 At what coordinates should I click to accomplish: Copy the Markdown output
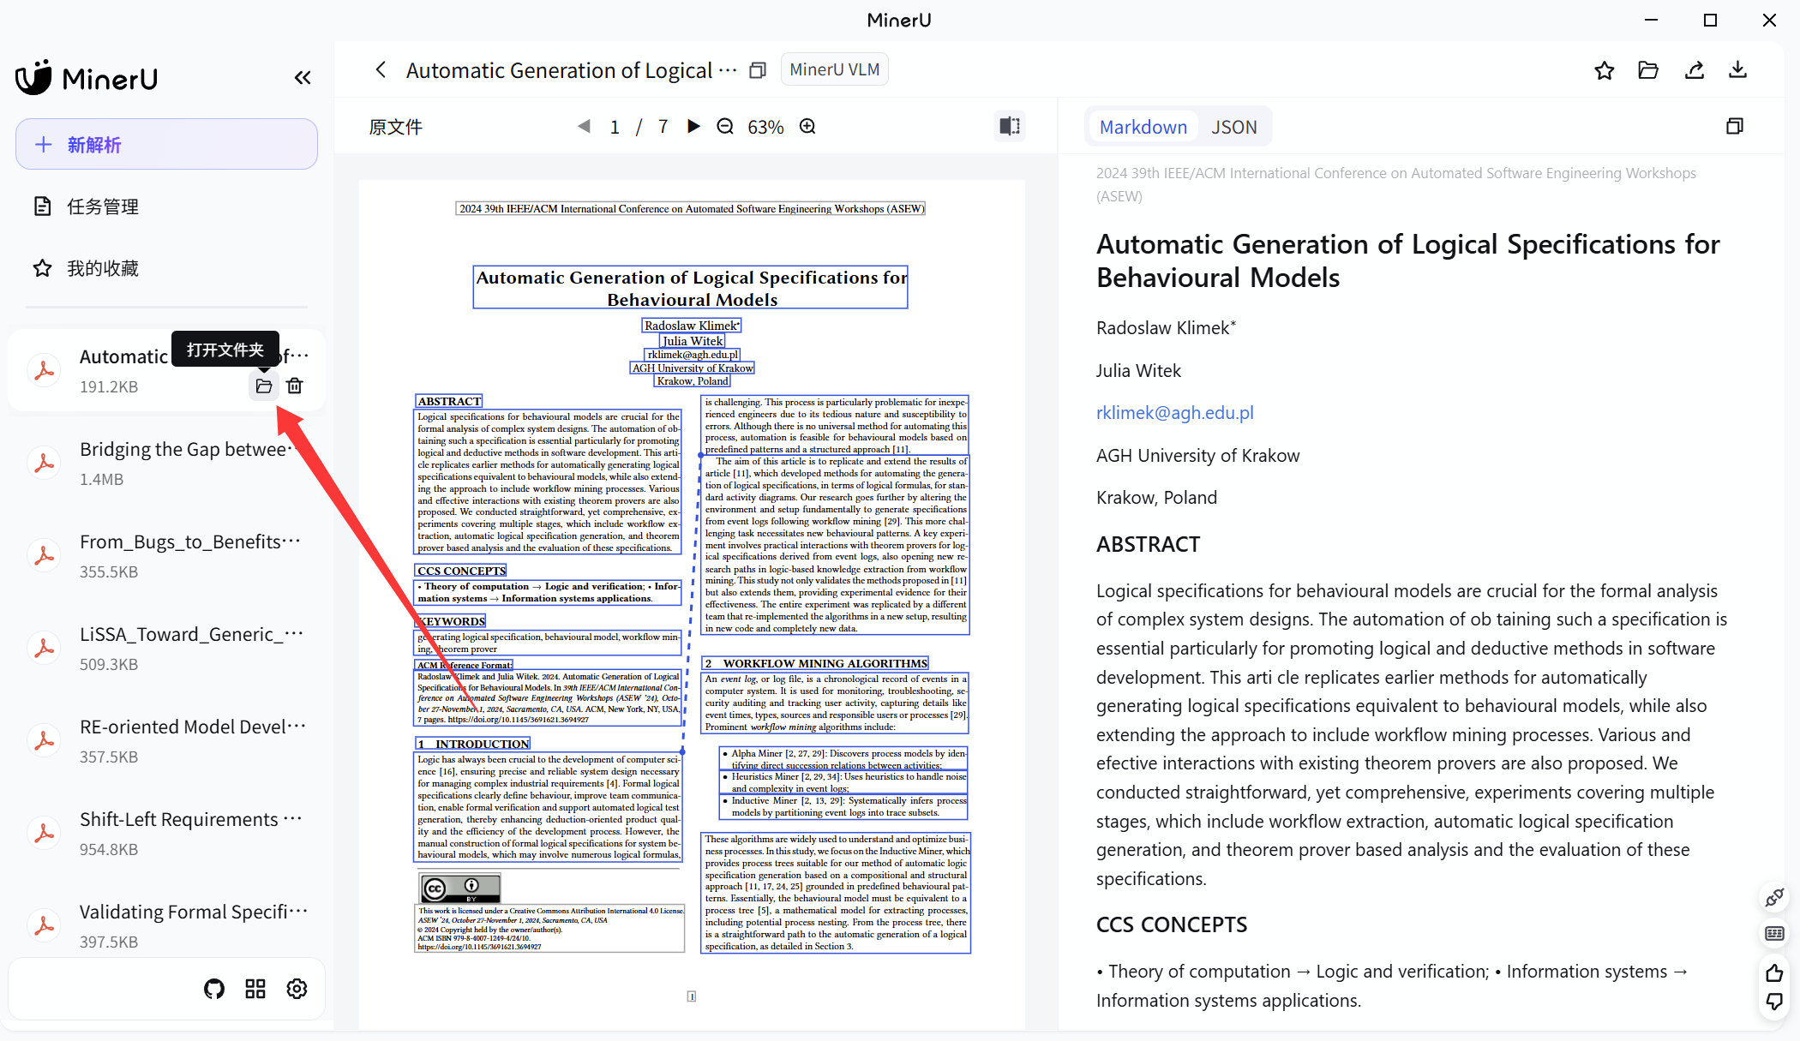coord(1735,126)
